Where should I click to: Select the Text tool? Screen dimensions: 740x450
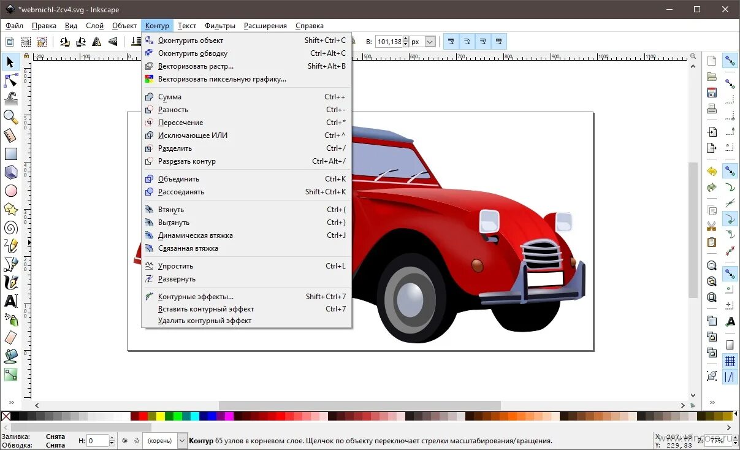tap(10, 301)
